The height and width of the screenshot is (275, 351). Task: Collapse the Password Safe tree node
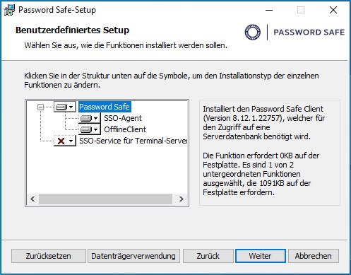pyautogui.click(x=40, y=107)
